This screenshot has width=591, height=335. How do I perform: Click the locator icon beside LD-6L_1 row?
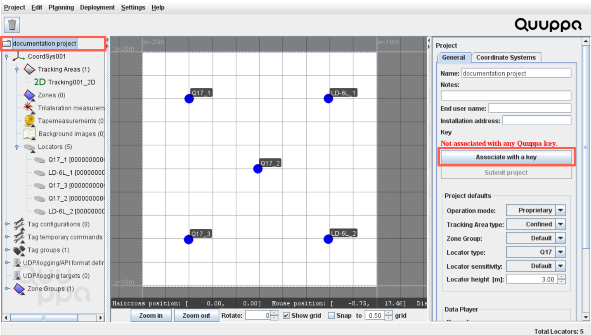click(40, 173)
